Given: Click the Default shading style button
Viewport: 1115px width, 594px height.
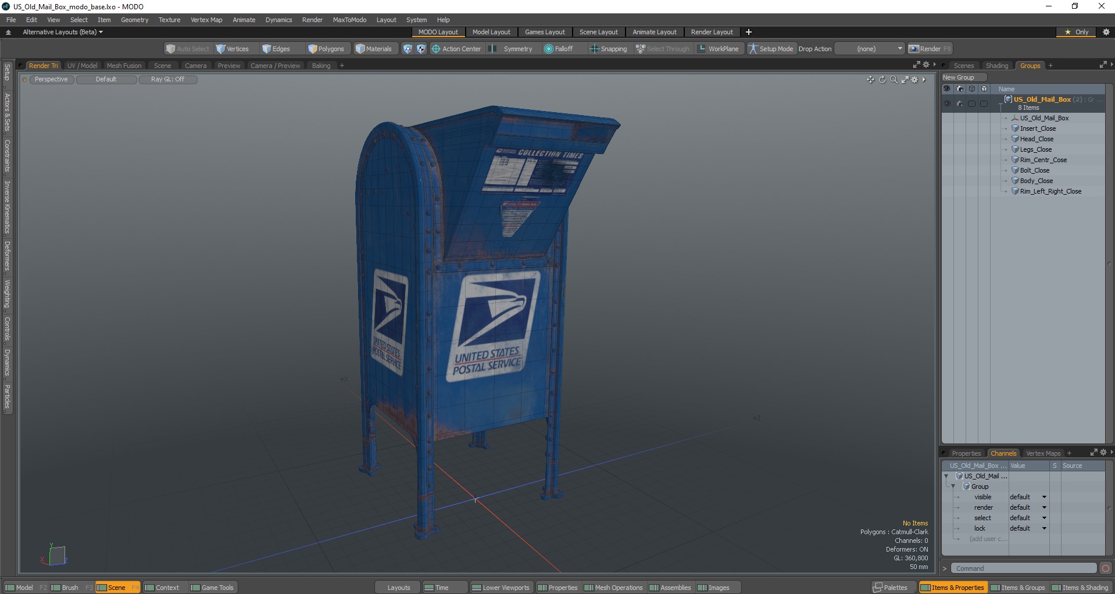Looking at the screenshot, I should [x=106, y=80].
